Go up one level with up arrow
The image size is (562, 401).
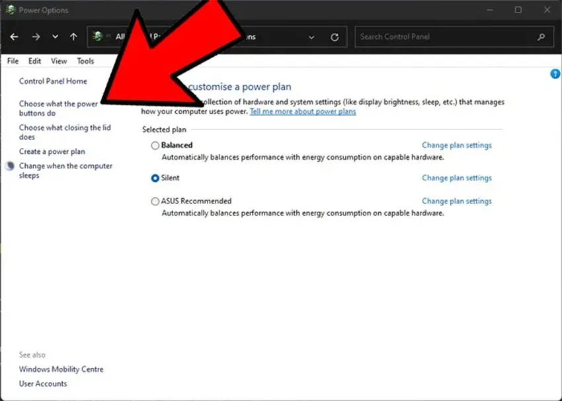click(73, 36)
